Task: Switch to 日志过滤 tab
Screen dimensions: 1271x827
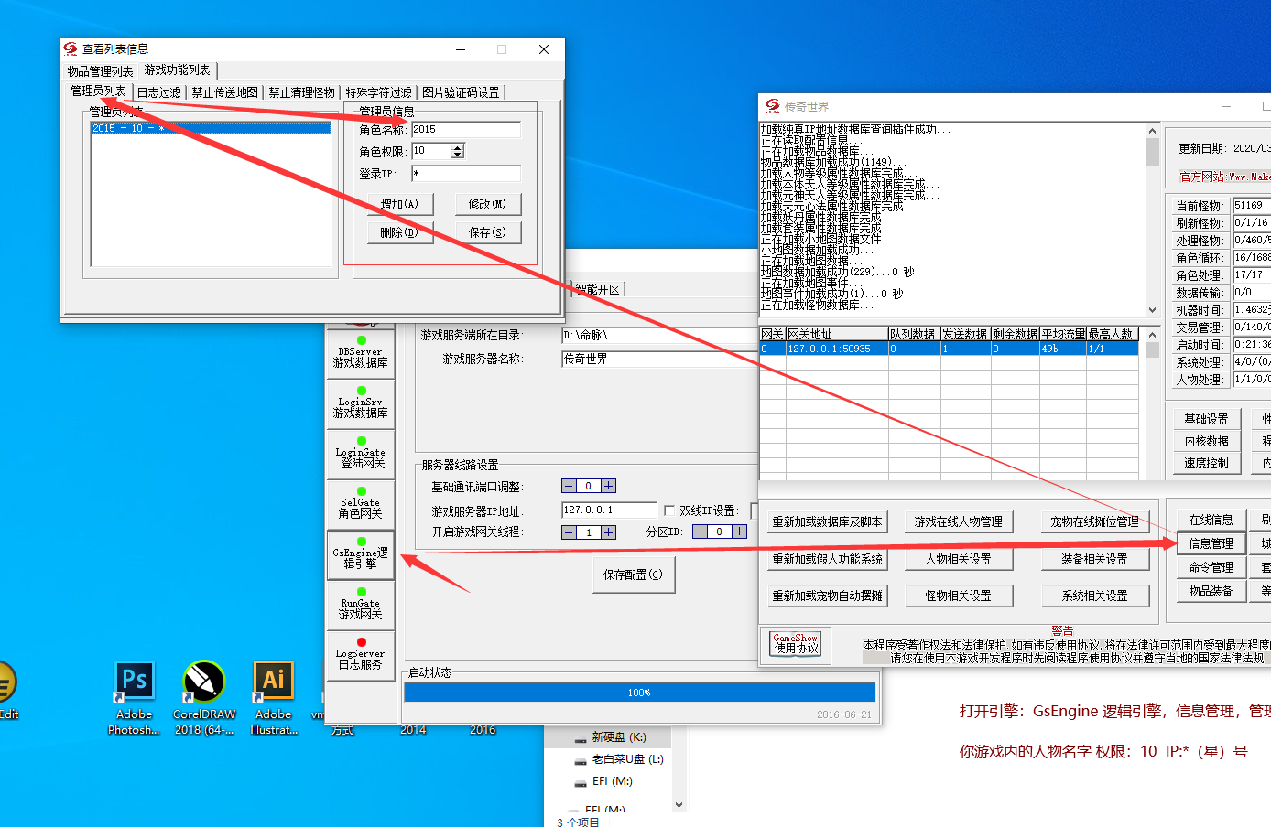Action: 159,92
